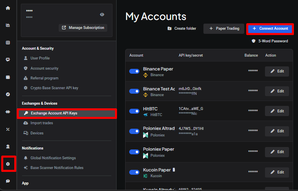Image resolution: width=298 pixels, height=191 pixels.
Task: Click the percent icon in left sidebar
Action: [x=8, y=129]
